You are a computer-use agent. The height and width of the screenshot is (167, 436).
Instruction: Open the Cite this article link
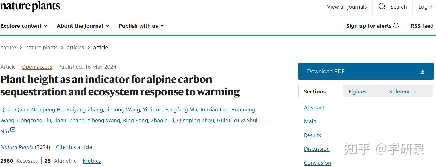(x=74, y=147)
